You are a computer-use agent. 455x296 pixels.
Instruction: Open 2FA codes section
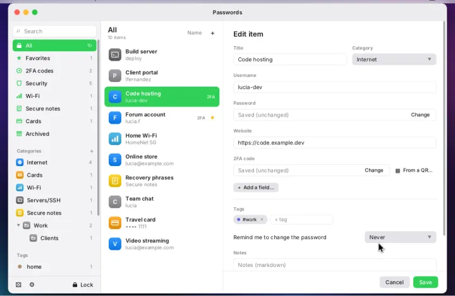click(x=54, y=71)
